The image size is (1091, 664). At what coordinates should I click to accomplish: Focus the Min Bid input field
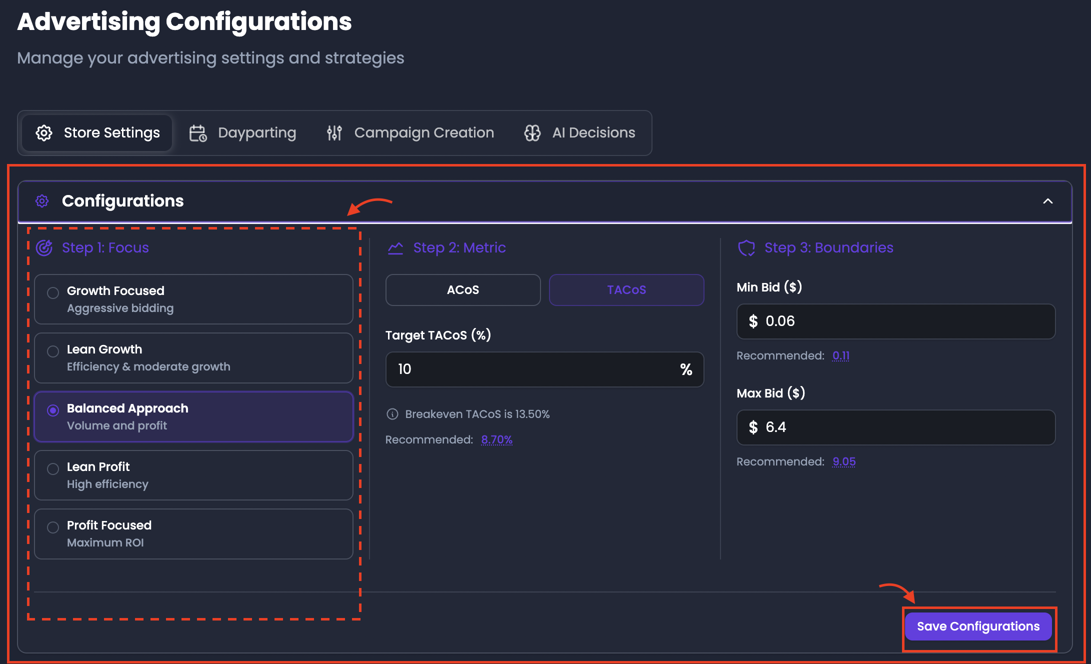point(896,321)
